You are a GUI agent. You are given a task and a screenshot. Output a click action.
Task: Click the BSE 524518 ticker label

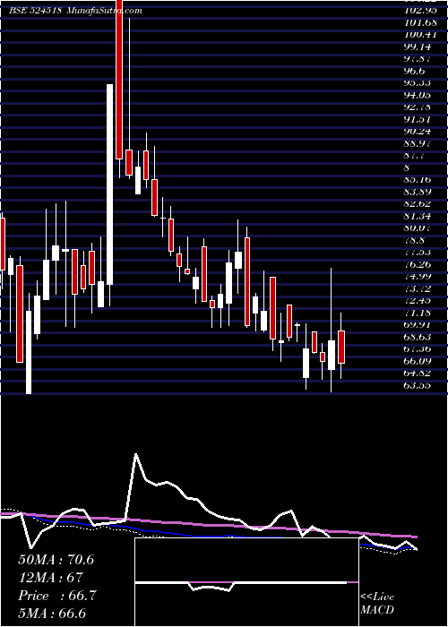[x=35, y=11]
